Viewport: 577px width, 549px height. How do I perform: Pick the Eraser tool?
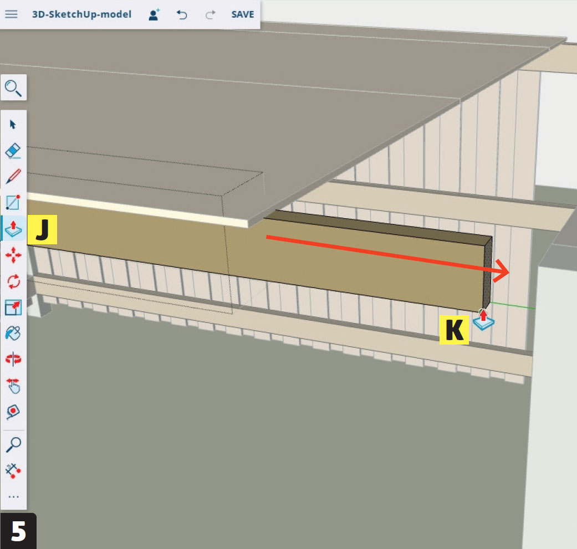click(13, 150)
